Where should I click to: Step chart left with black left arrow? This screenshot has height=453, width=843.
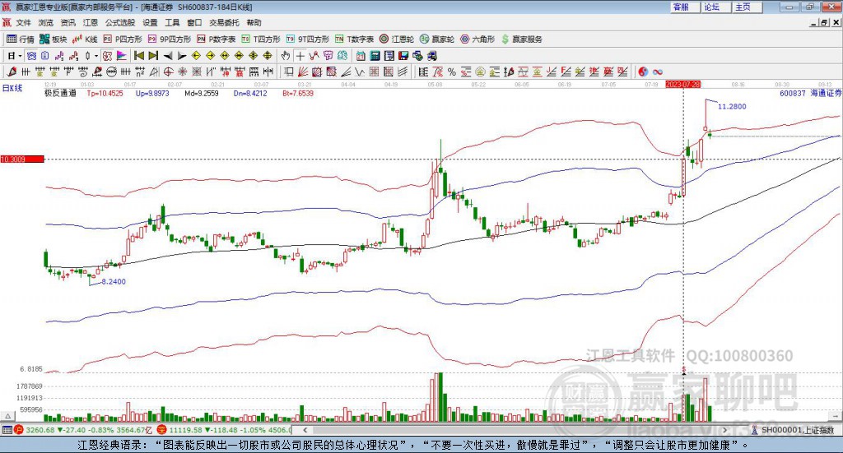point(168,56)
